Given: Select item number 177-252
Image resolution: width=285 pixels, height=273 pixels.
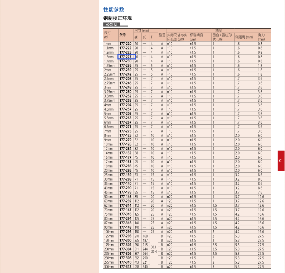Looking at the screenshot, I should coord(125,96).
